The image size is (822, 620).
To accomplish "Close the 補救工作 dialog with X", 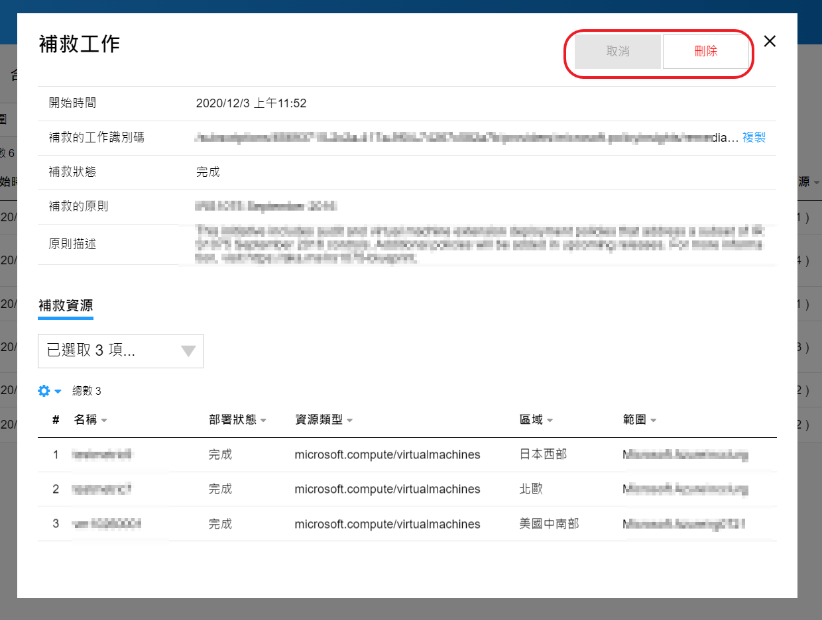I will coord(770,41).
